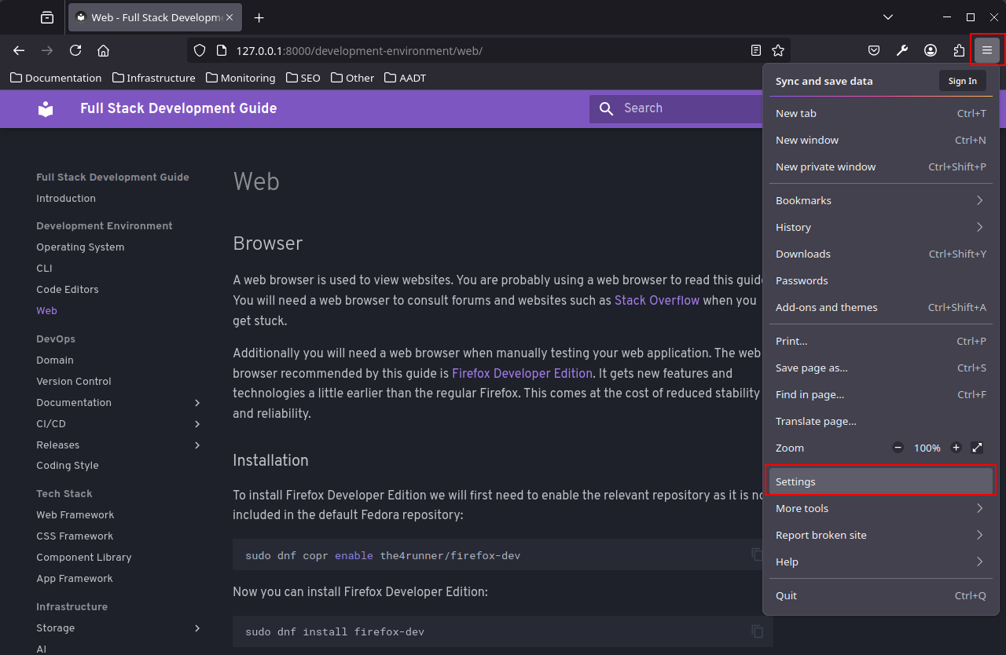Open a new tab with plus button
Screen dimensions: 1006x655
(259, 17)
